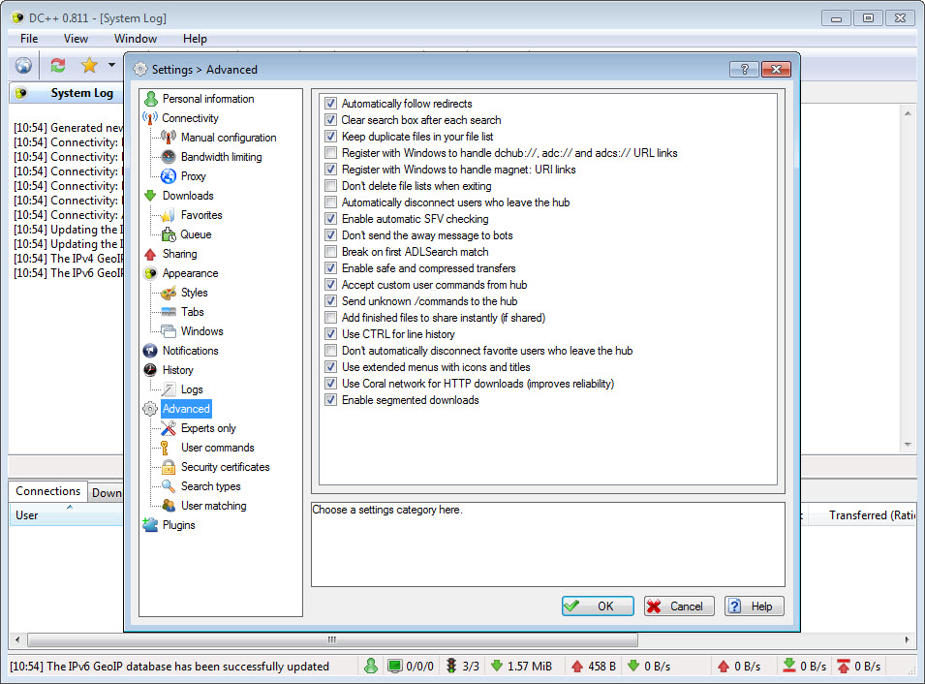925x684 pixels.
Task: Select the Advanced tree item
Action: pyautogui.click(x=186, y=409)
